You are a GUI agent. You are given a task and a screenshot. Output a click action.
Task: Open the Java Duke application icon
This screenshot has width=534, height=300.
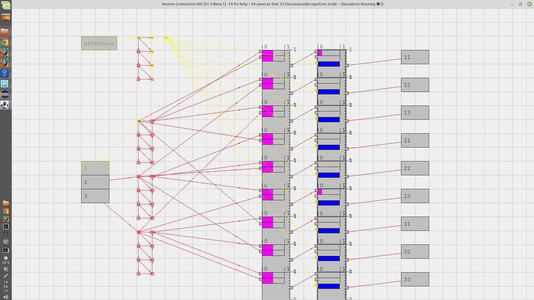5,105
